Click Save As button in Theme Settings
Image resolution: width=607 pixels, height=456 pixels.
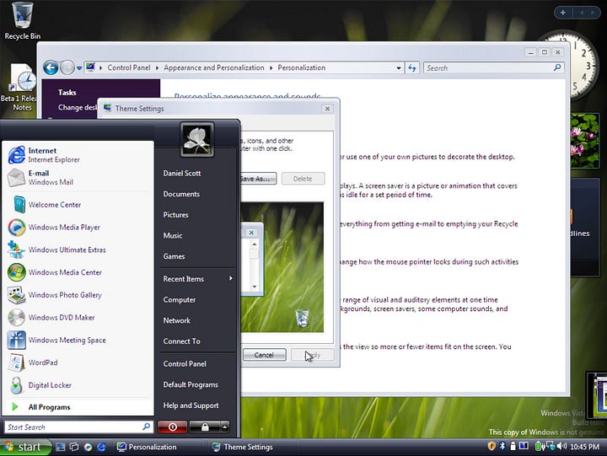(x=258, y=179)
